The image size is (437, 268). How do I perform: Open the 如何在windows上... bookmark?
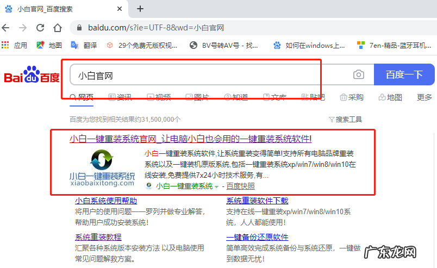tap(309, 45)
